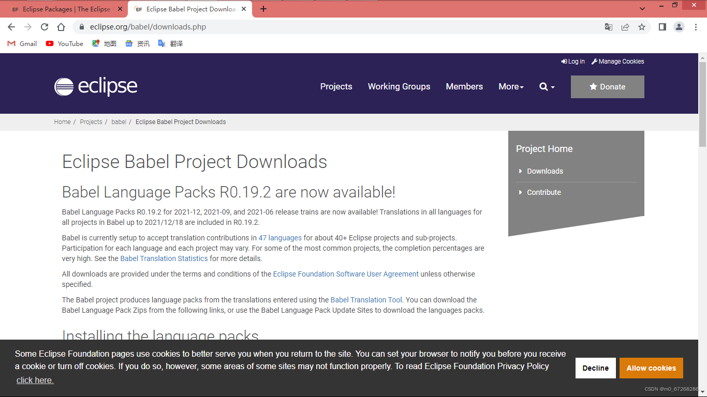Open the site search magnifier dropdown
Screen dimensions: 707x397
(x=547, y=87)
